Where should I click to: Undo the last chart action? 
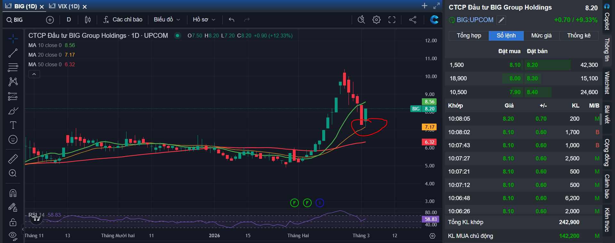tap(232, 20)
